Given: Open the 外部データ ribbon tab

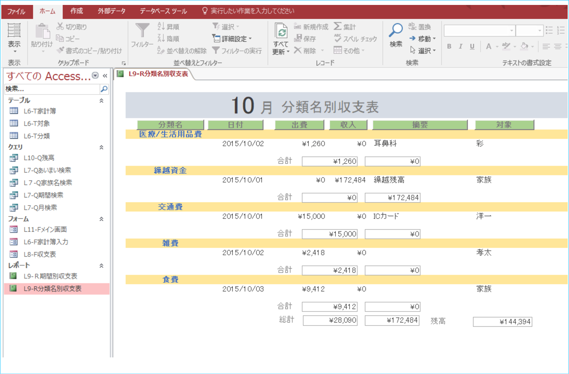Looking at the screenshot, I should pos(111,11).
